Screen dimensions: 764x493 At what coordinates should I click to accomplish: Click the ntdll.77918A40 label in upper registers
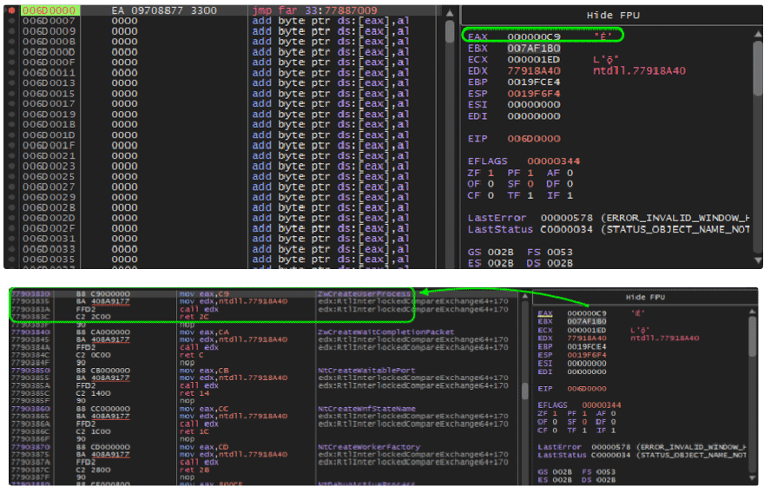[x=639, y=70]
